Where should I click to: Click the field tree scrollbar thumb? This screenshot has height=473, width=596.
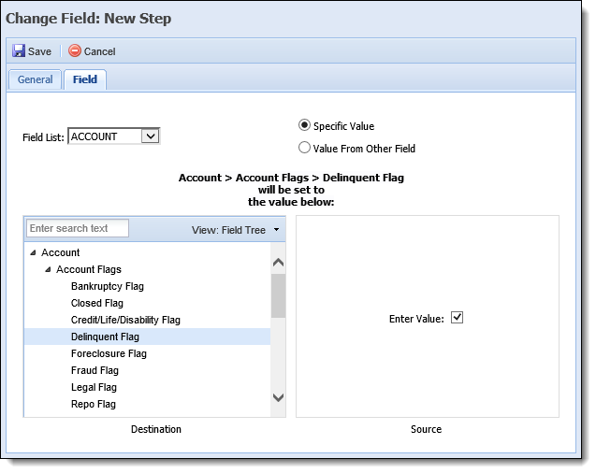pyautogui.click(x=278, y=296)
